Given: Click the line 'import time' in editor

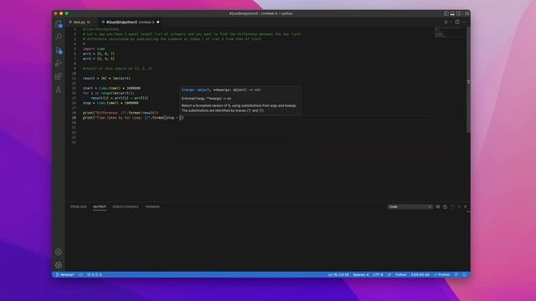Looking at the screenshot, I should 94,48.
